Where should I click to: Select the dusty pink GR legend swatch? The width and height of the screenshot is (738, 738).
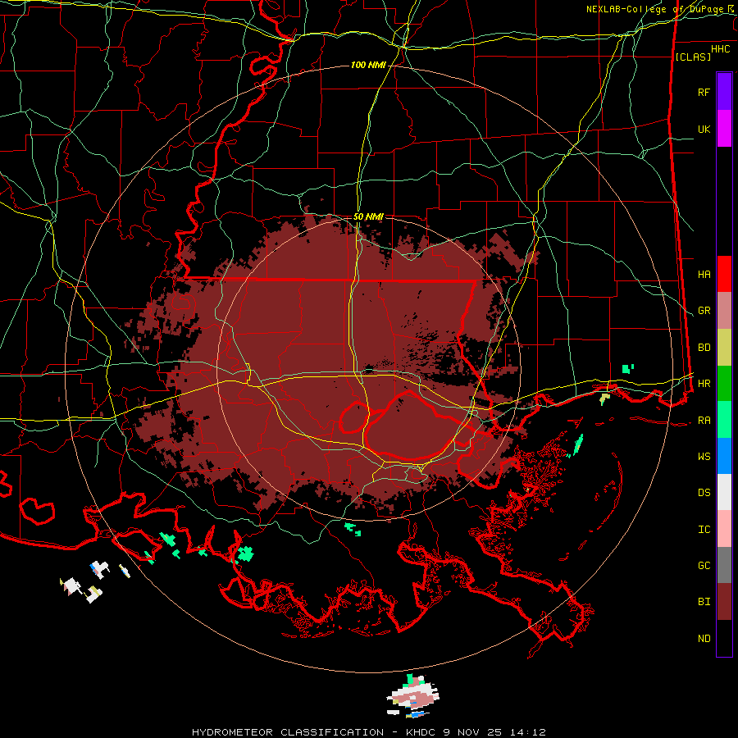tap(724, 311)
